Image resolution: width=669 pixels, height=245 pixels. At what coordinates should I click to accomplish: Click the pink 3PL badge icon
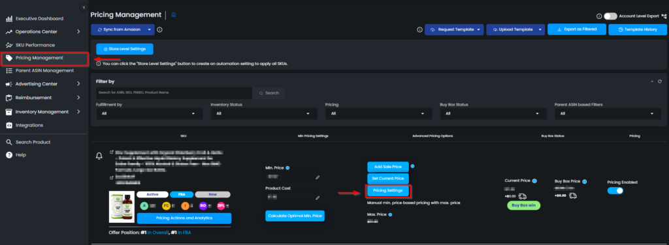(221, 206)
